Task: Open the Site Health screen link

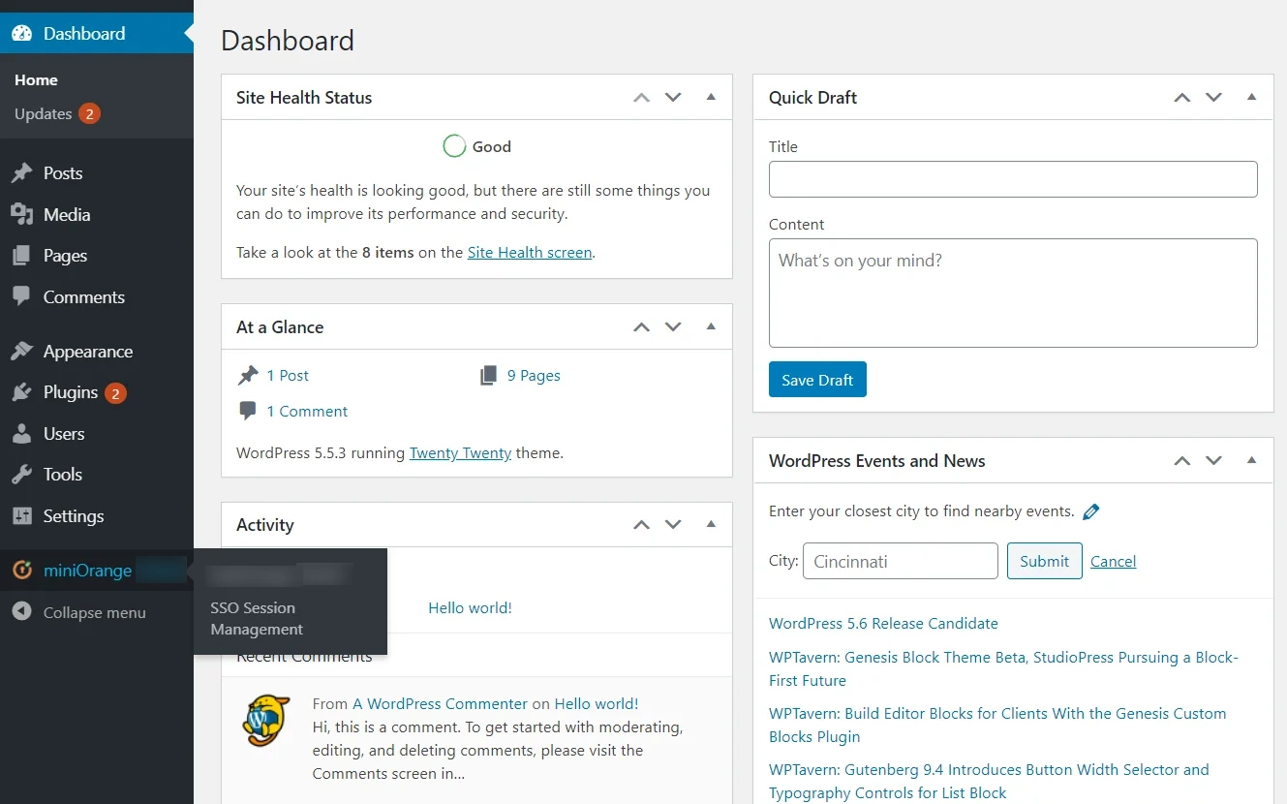Action: 530,252
